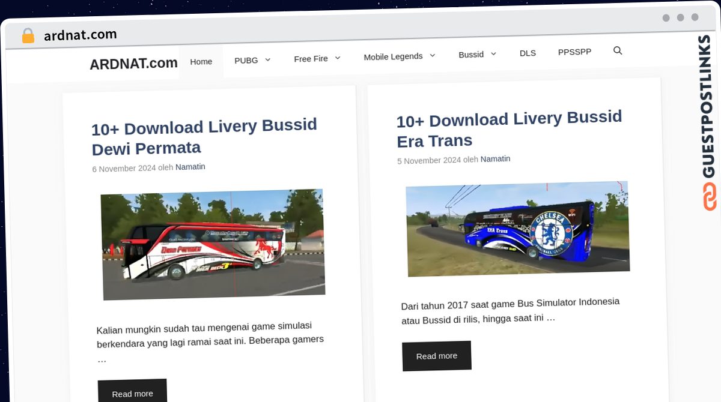The height and width of the screenshot is (402, 721).
Task: Open the Bussid menu item
Action: pyautogui.click(x=471, y=55)
